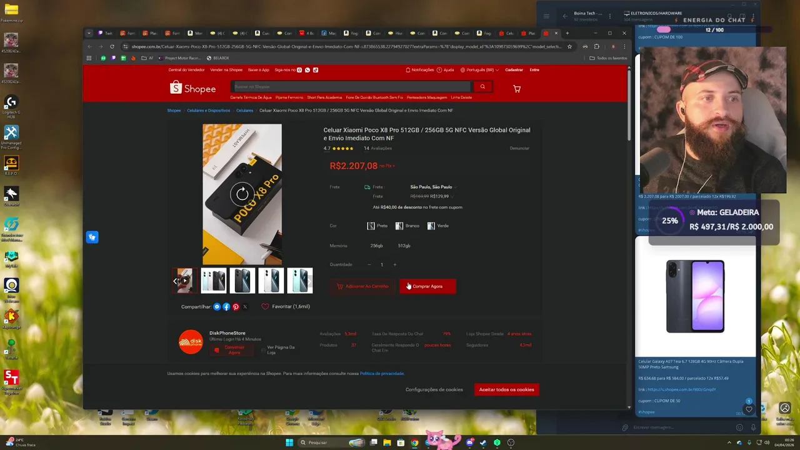The image size is (800, 450).
Task: Click Entre login link
Action: point(534,70)
